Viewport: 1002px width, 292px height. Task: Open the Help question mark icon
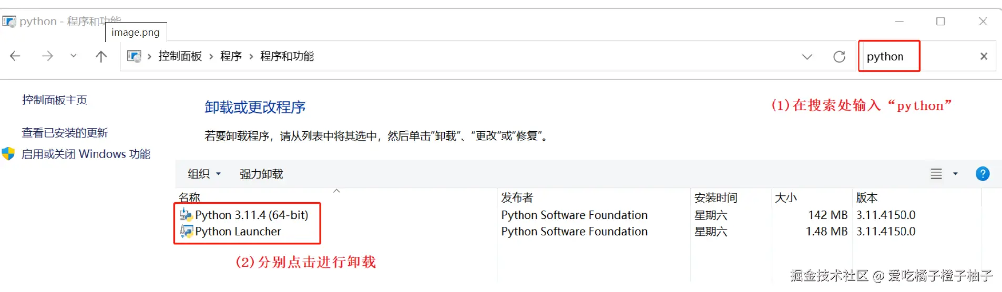[x=982, y=174]
